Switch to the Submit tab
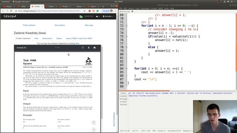The height and width of the screenshot is (133, 237). click(x=59, y=38)
